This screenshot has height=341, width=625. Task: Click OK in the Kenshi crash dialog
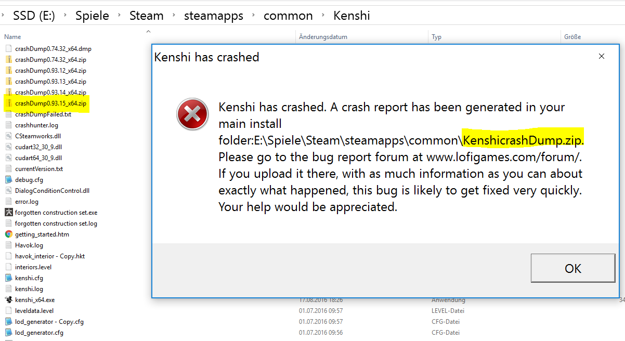tap(572, 268)
